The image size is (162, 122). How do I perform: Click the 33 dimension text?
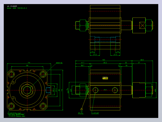126,63
